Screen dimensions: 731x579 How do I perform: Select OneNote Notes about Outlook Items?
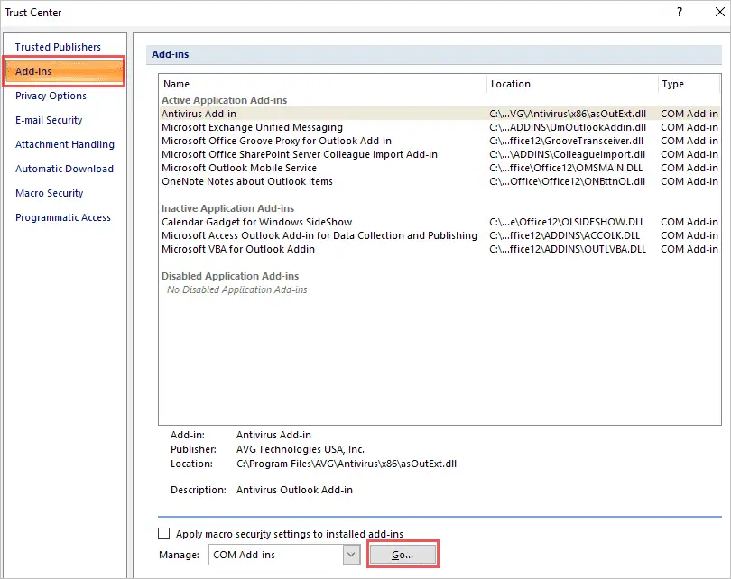click(440, 181)
